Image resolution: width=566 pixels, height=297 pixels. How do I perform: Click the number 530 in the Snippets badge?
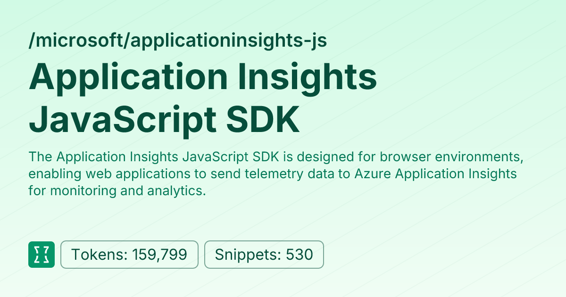(x=300, y=255)
